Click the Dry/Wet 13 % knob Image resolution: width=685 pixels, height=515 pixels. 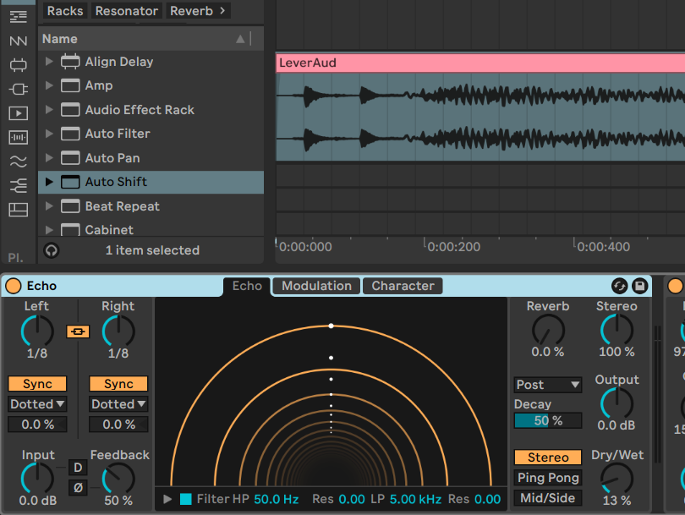pos(616,479)
